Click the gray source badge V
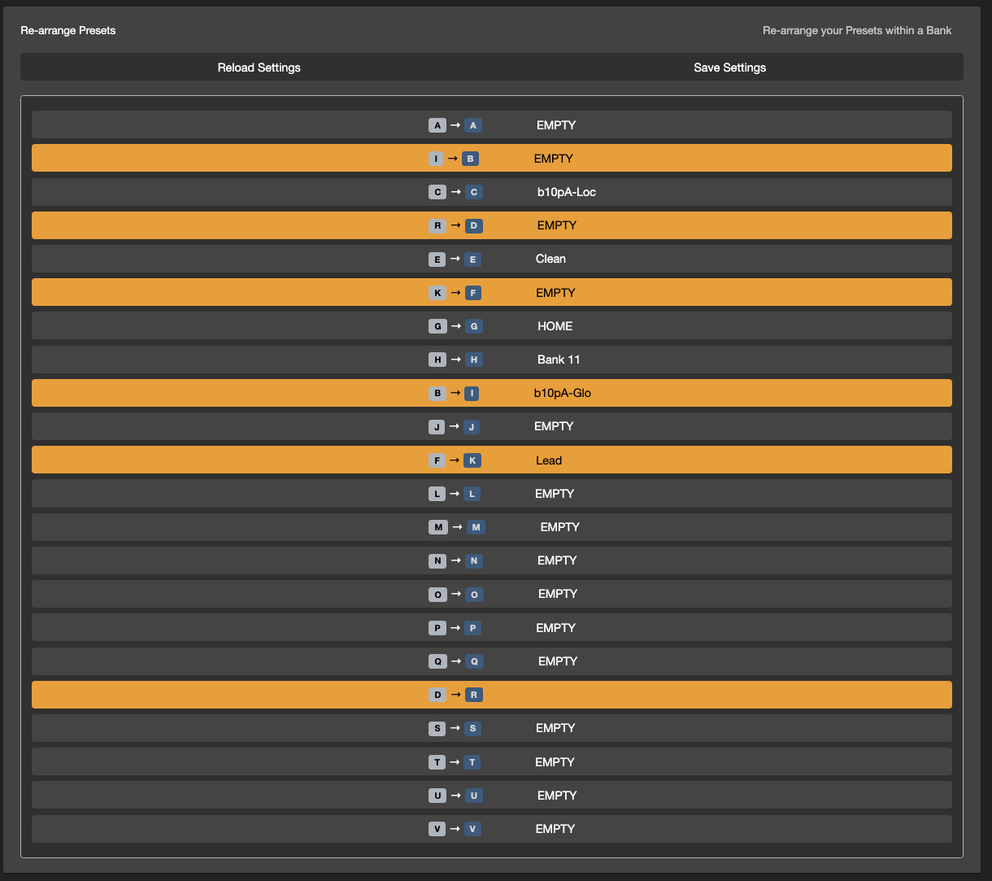The width and height of the screenshot is (992, 881). pos(437,829)
